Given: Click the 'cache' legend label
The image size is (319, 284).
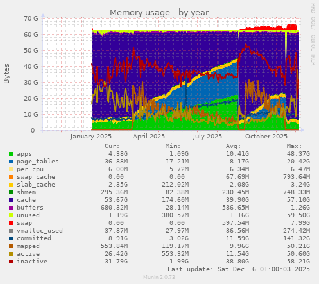Looking at the screenshot, I should [x=26, y=200].
